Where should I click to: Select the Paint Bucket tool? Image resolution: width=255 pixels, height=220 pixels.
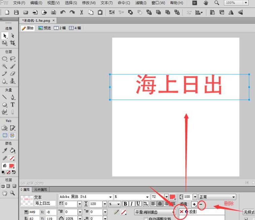(12, 150)
